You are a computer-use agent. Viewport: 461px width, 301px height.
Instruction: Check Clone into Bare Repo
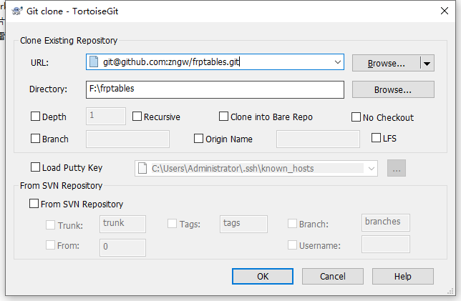click(224, 117)
